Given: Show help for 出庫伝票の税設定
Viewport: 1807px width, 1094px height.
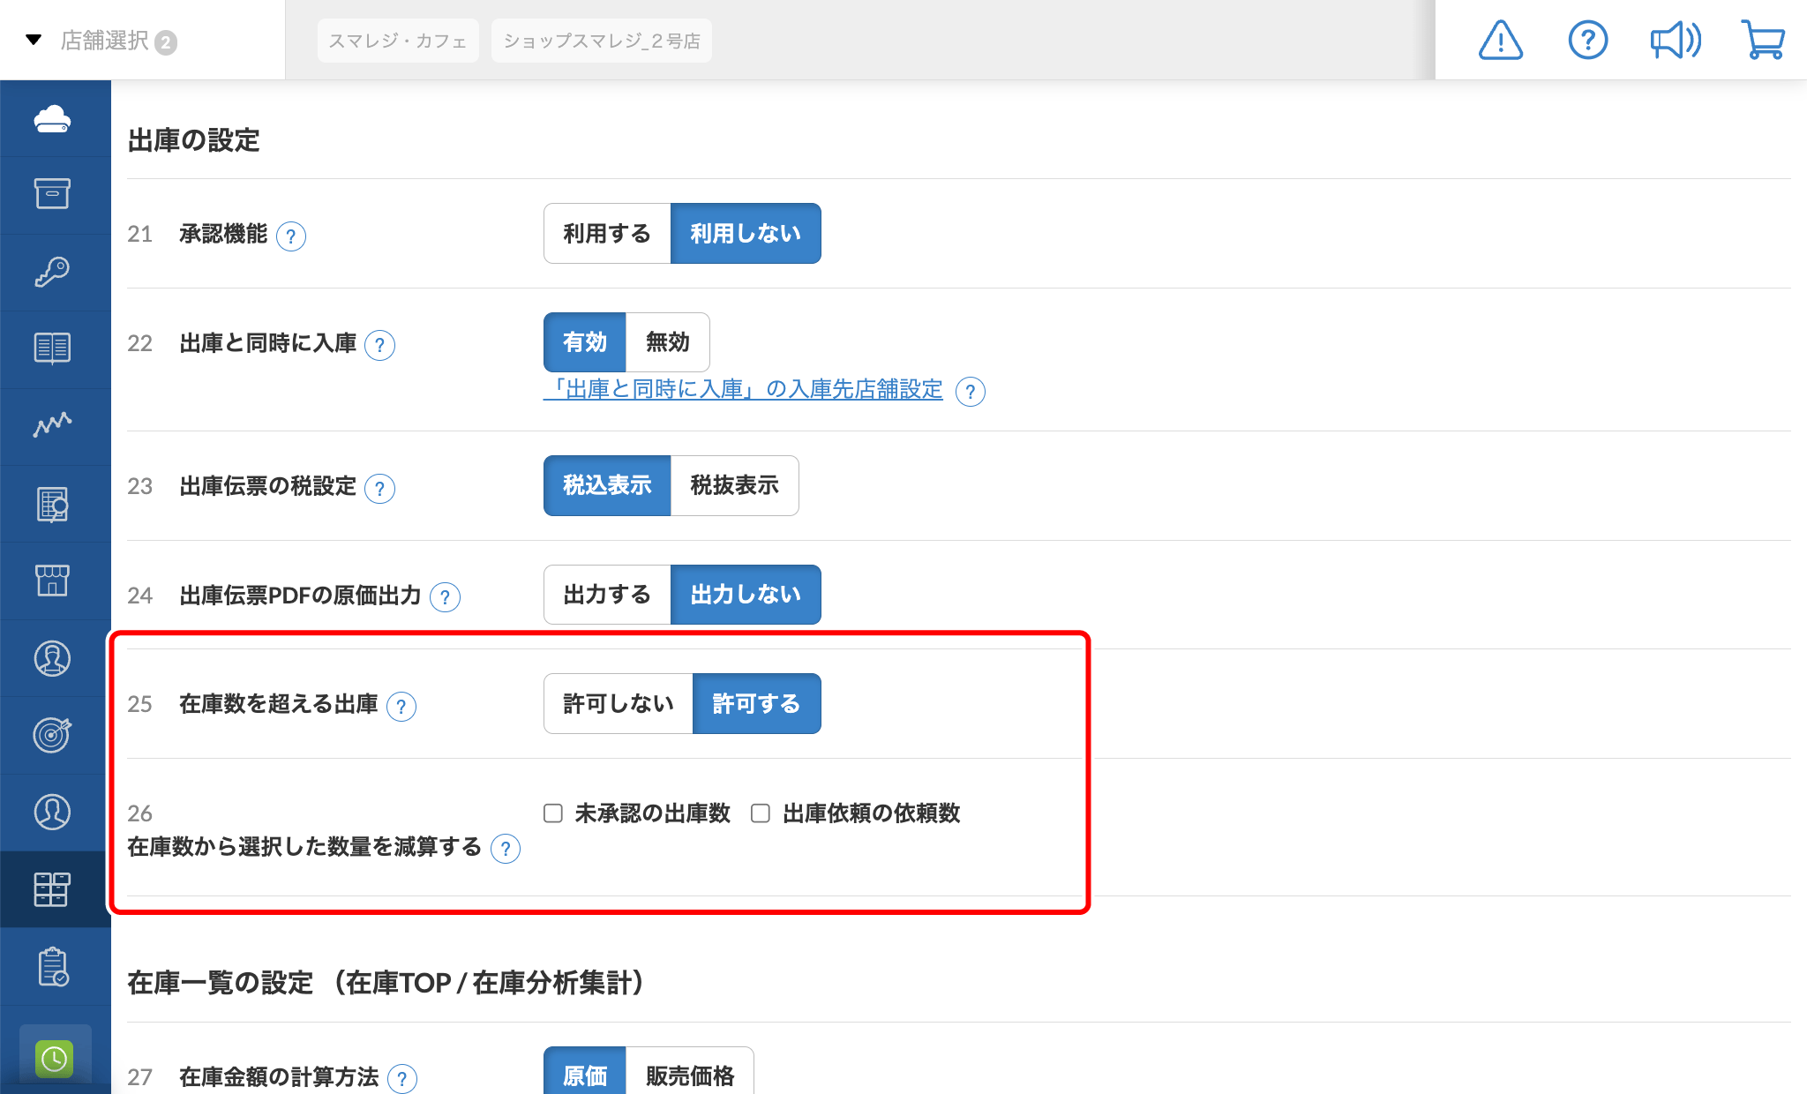Looking at the screenshot, I should click(x=379, y=488).
